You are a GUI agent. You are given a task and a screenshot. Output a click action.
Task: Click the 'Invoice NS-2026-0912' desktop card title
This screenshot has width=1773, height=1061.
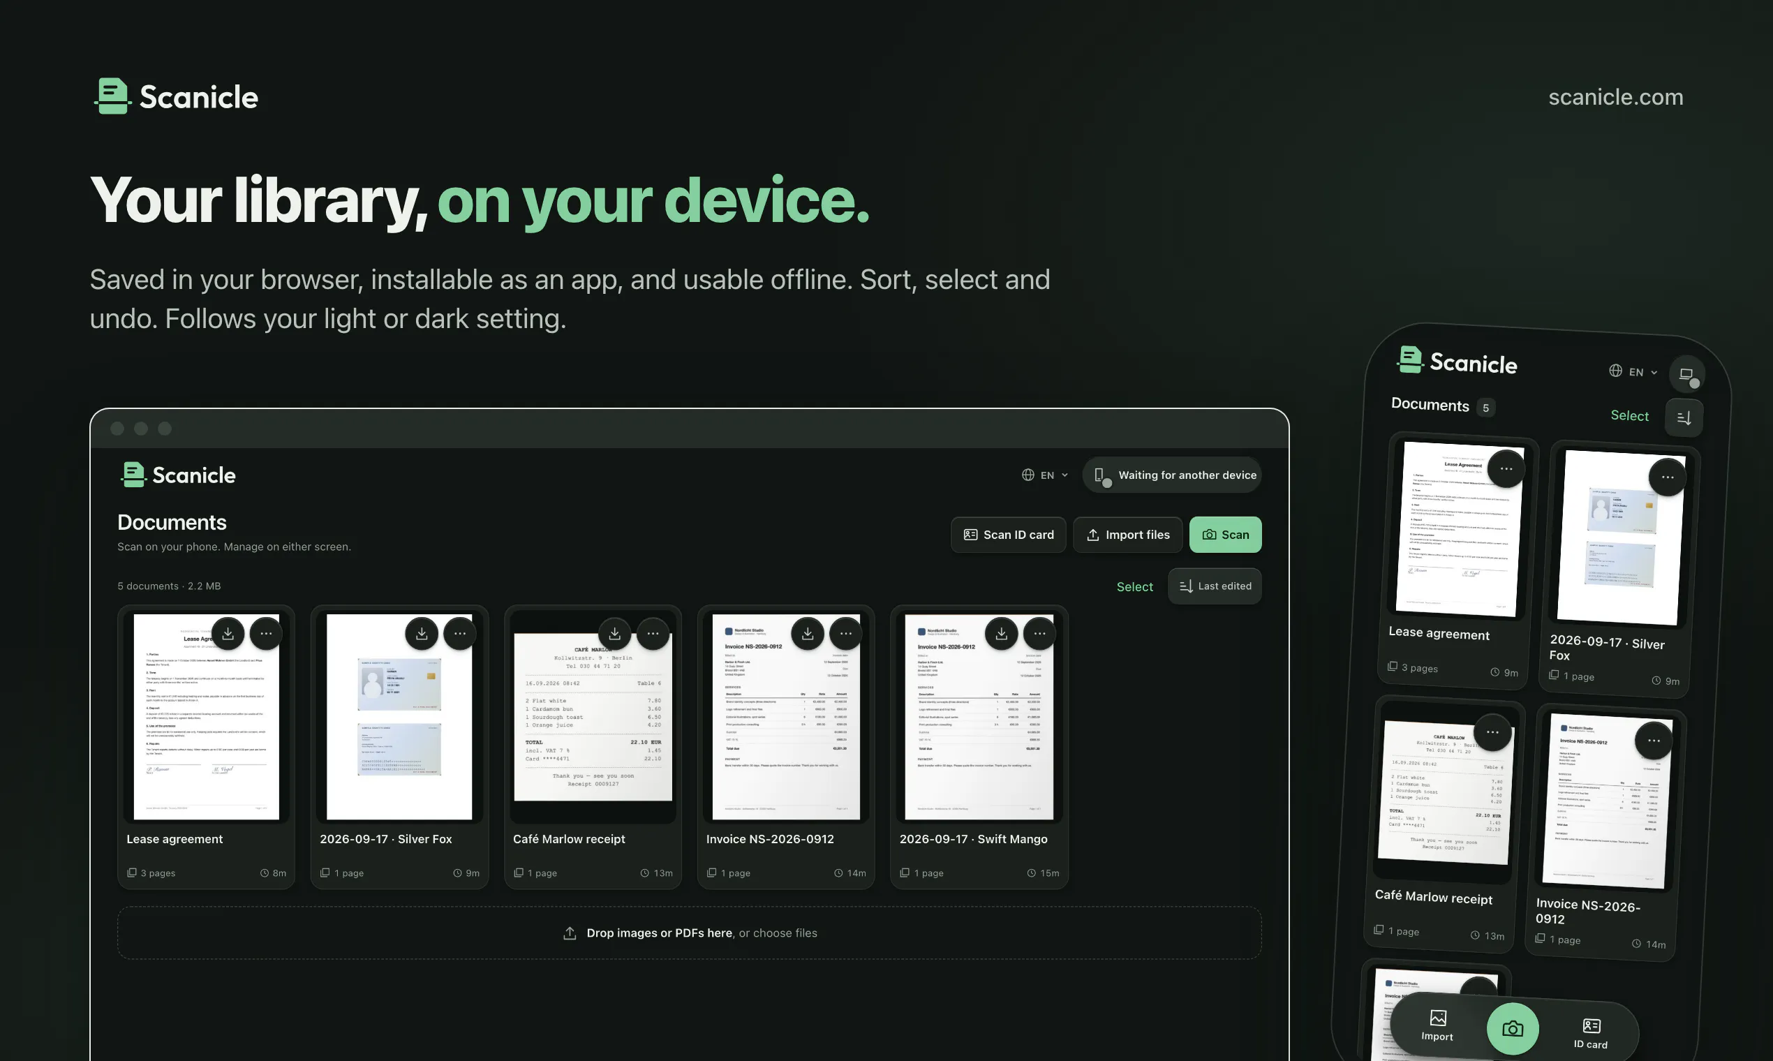click(770, 839)
